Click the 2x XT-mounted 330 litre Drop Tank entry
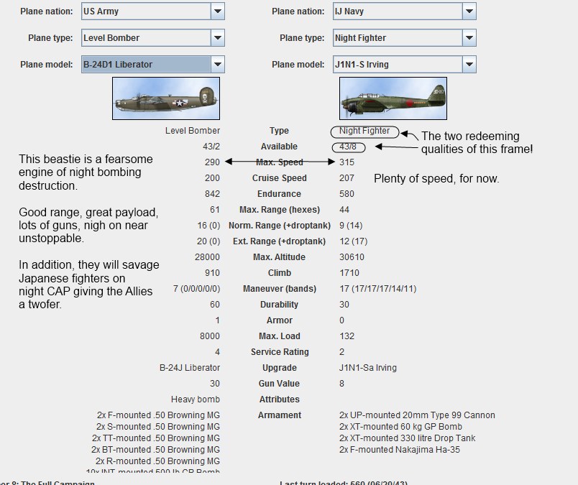 (408, 438)
